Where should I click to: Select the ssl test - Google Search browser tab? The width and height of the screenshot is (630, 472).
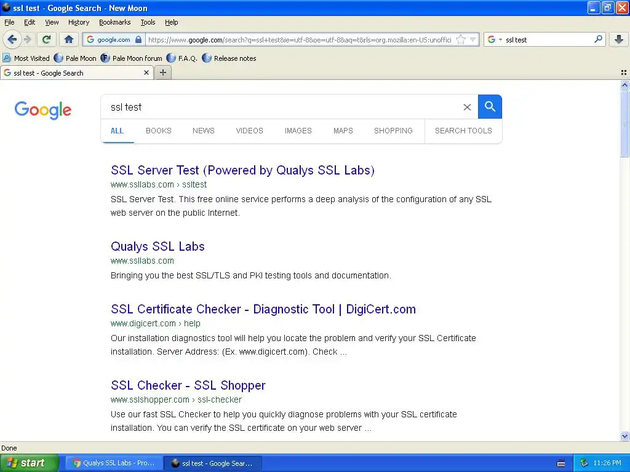coord(76,73)
